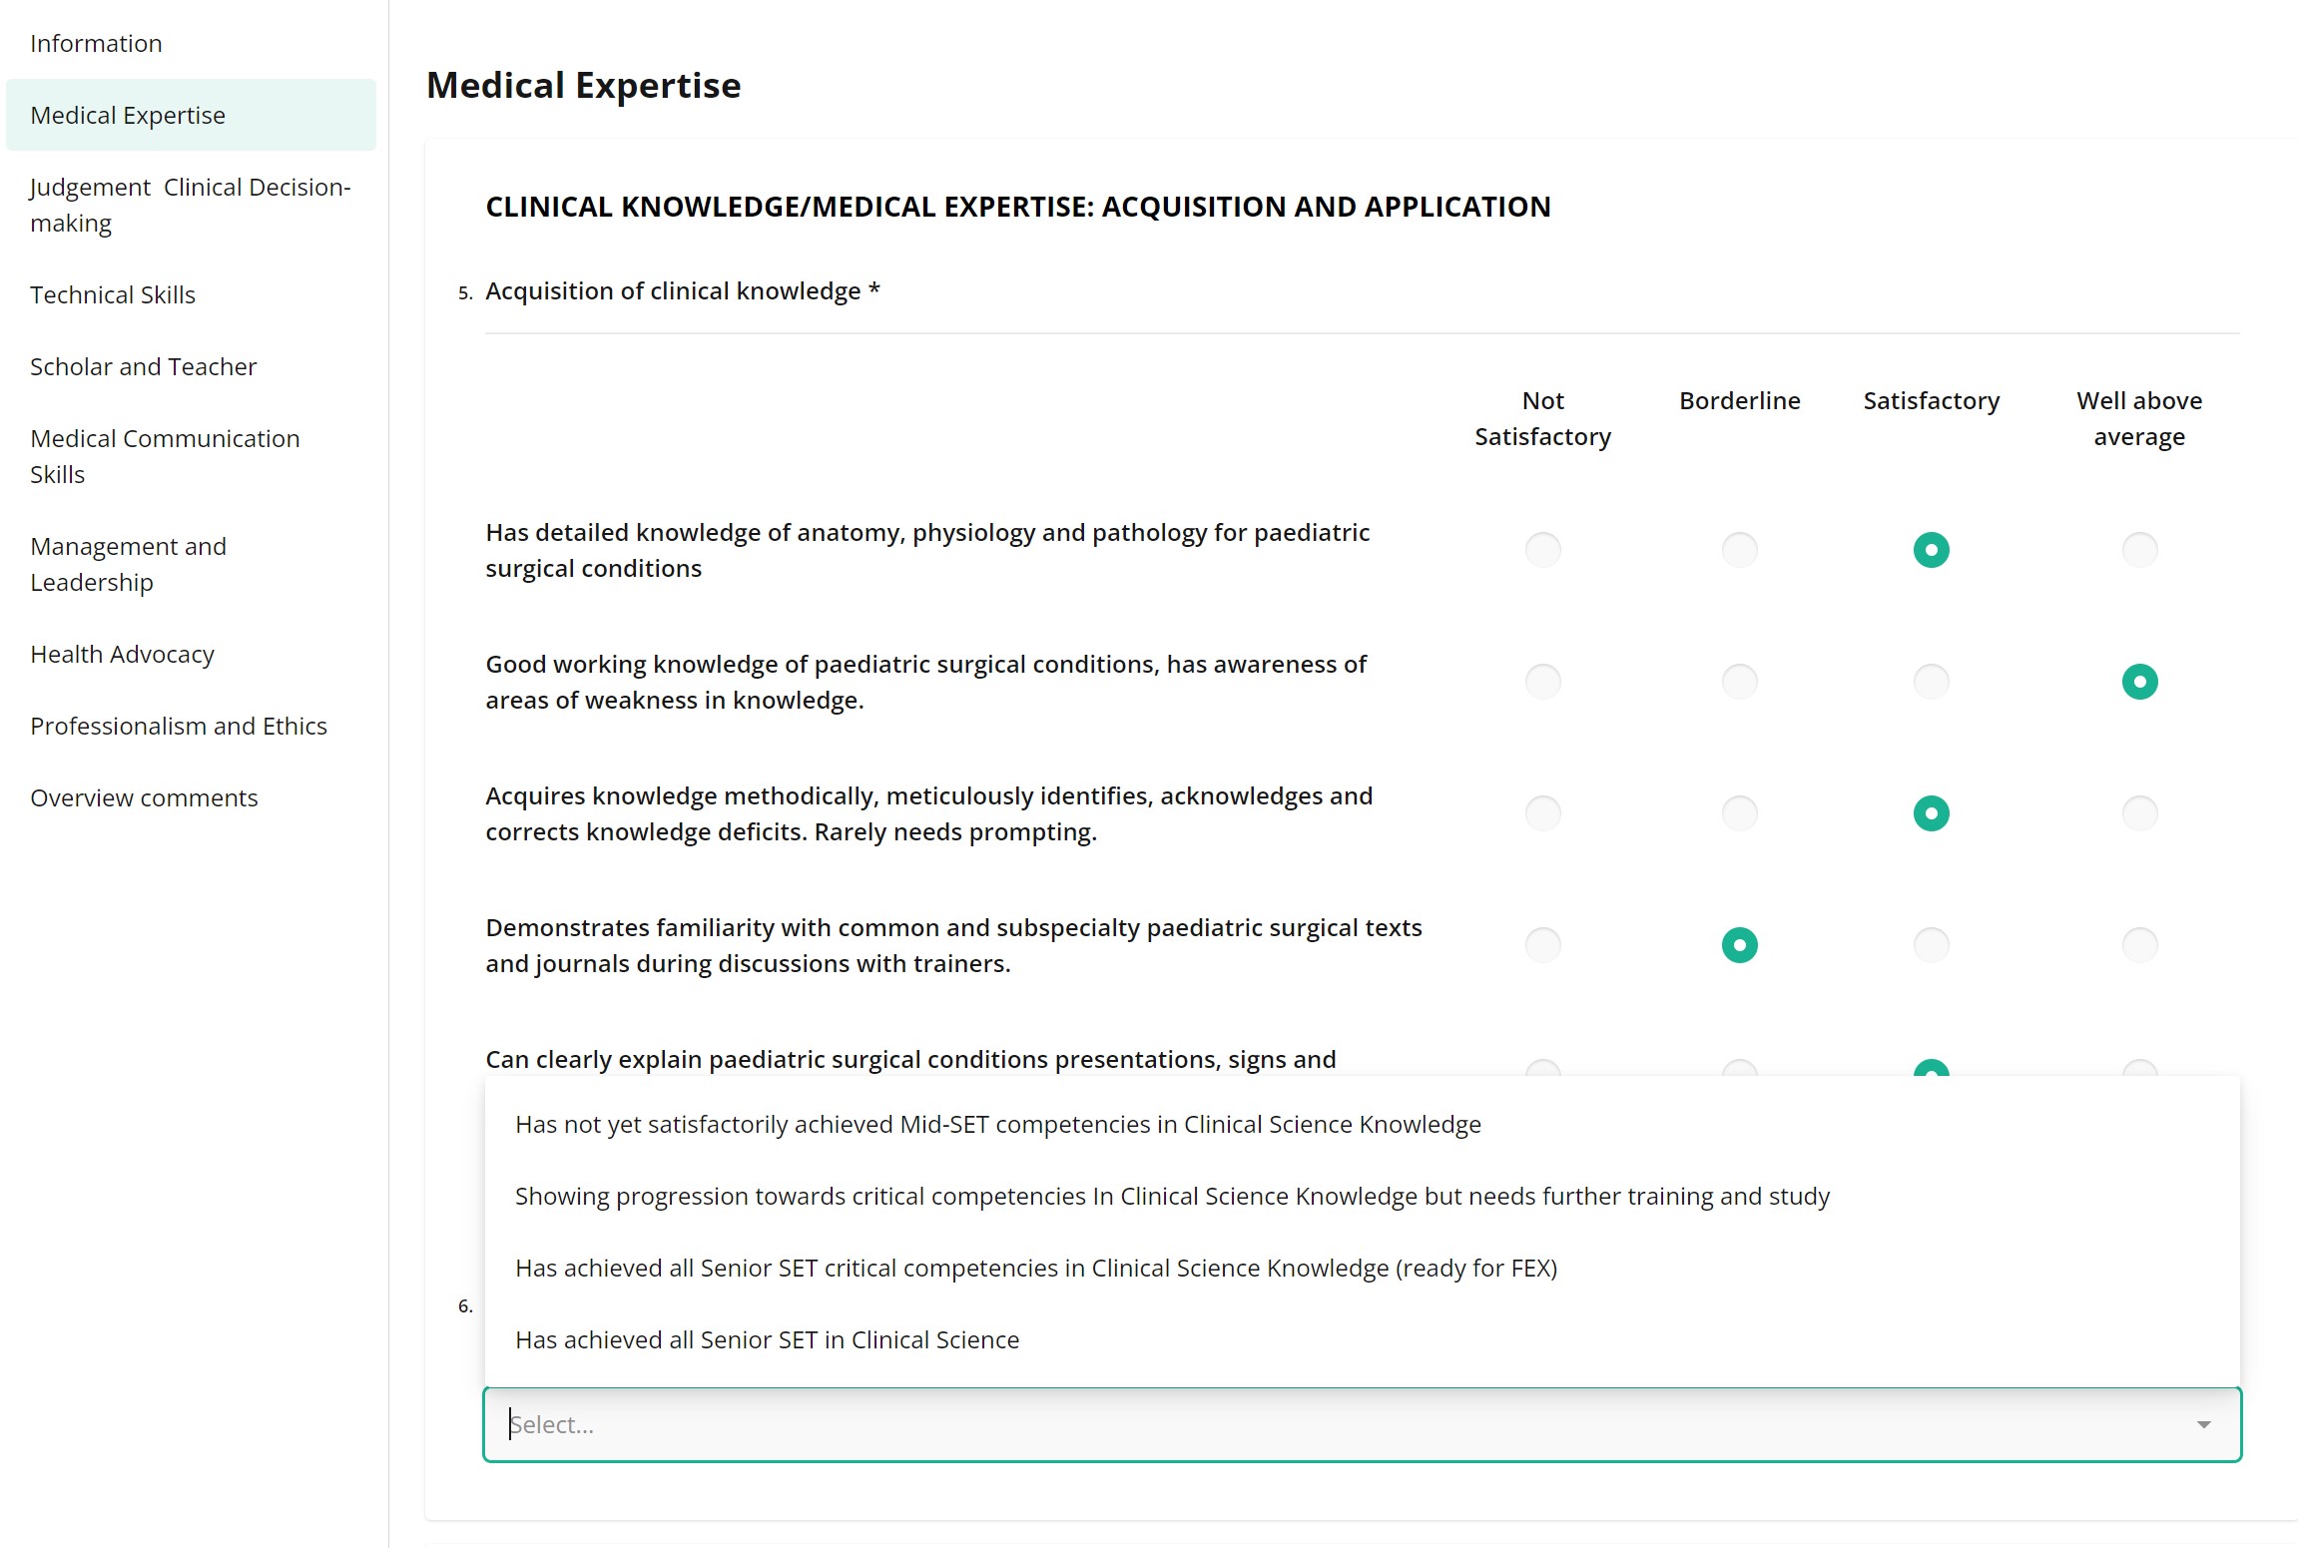Mark Well above average for acquires knowledge methodically
This screenshot has height=1548, width=2298.
2139,813
